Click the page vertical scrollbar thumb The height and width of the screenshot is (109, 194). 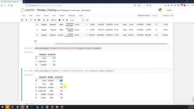(x=193, y=100)
